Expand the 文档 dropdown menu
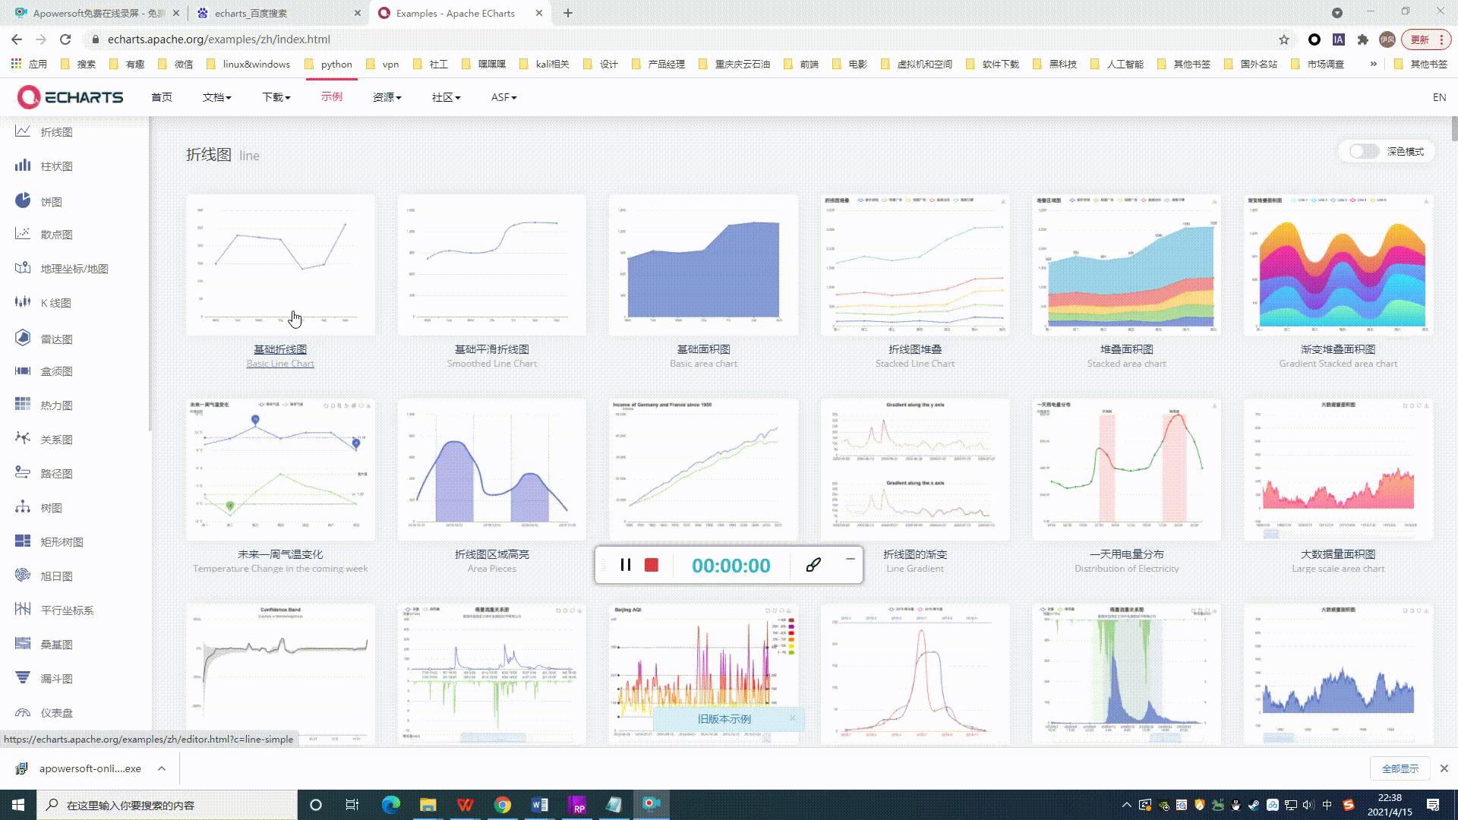Screen dimensions: 1458x820 [216, 97]
